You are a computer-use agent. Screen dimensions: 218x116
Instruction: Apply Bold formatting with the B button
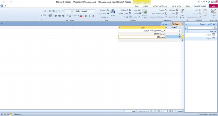coord(93,16)
